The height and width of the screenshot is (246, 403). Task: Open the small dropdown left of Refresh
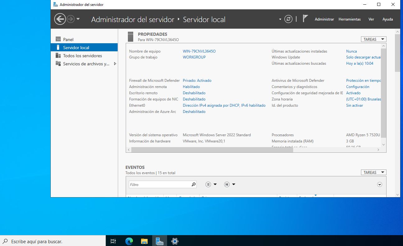[x=280, y=19]
